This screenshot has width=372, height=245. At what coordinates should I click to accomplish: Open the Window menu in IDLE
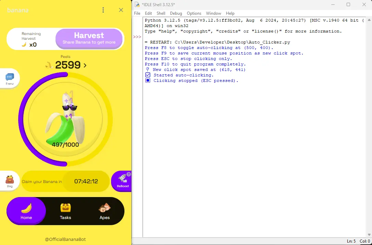click(x=214, y=13)
